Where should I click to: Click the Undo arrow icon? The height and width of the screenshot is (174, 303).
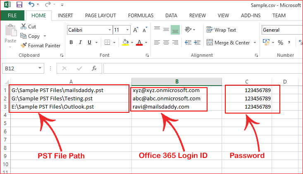(x=31, y=4)
